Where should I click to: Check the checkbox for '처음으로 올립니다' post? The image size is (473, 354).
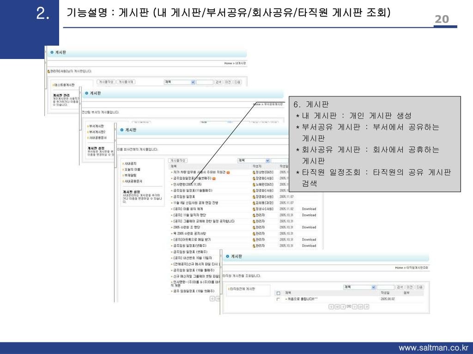(x=279, y=299)
